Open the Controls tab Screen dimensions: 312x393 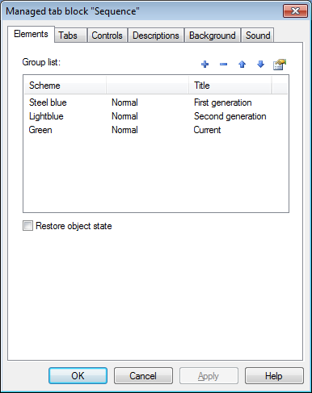[107, 36]
